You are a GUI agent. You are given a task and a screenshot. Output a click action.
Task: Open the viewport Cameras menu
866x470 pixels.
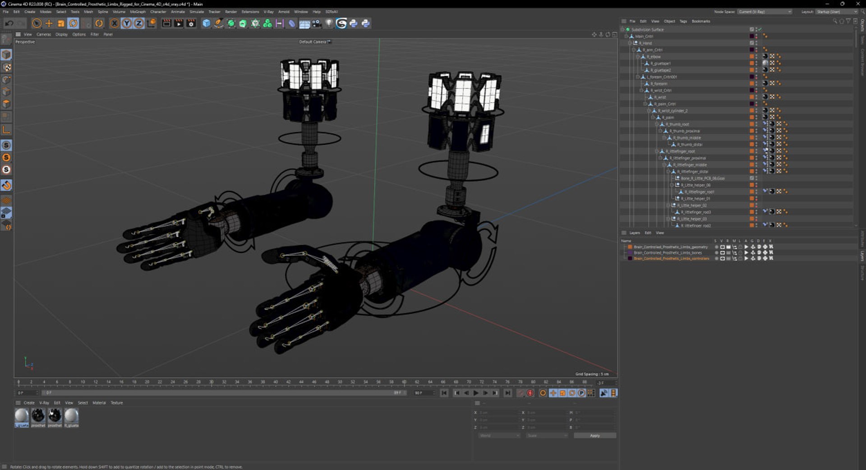[x=44, y=34]
